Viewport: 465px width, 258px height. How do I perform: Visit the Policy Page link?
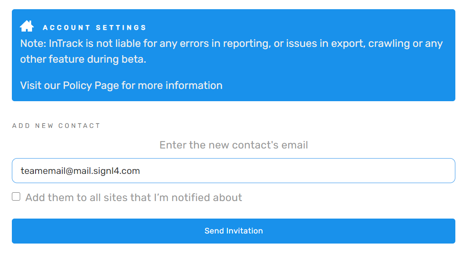(x=121, y=85)
